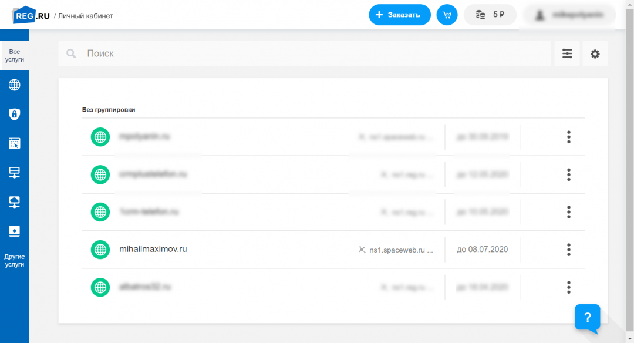Viewport: 634px width, 343px height.
Task: Open the hosting server sidebar icon
Action: 14,172
